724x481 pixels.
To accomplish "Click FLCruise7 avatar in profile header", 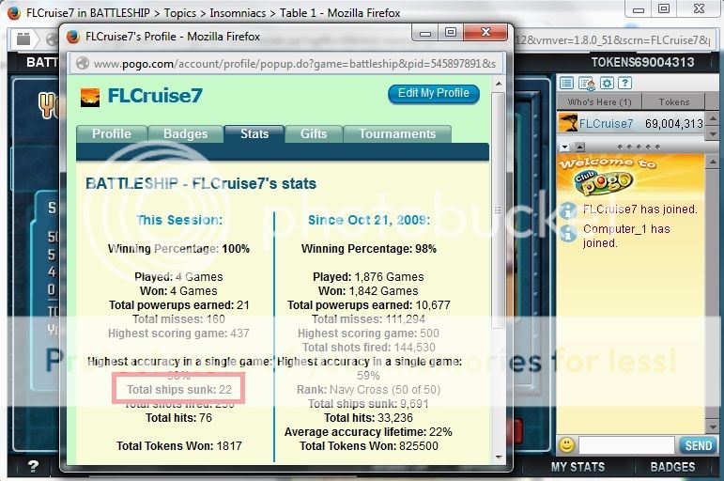I will point(90,97).
